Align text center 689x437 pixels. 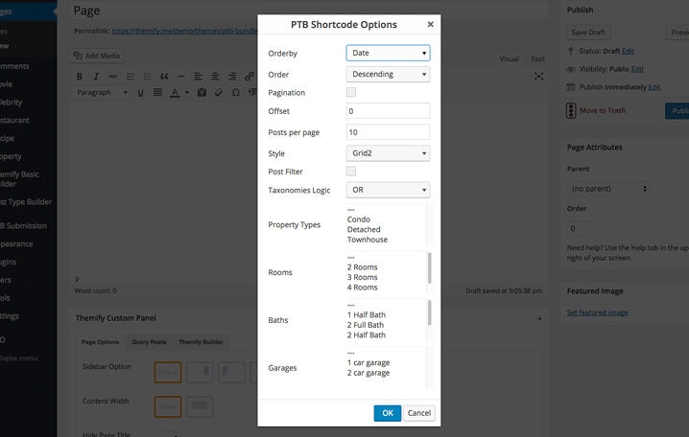click(215, 77)
